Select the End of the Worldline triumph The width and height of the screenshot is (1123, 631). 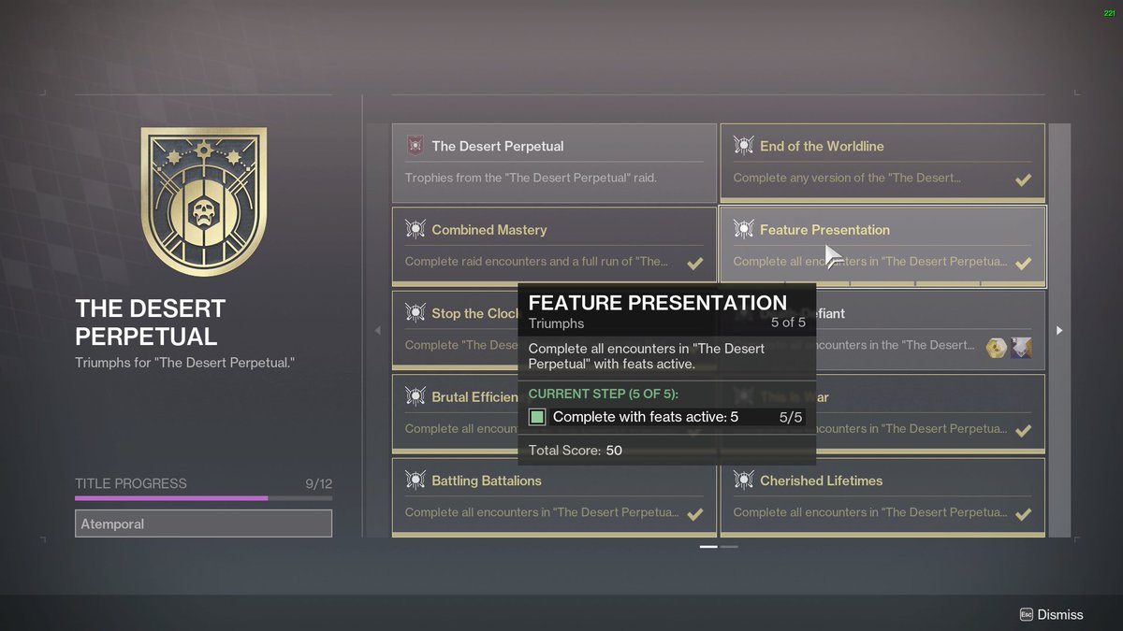coord(882,163)
